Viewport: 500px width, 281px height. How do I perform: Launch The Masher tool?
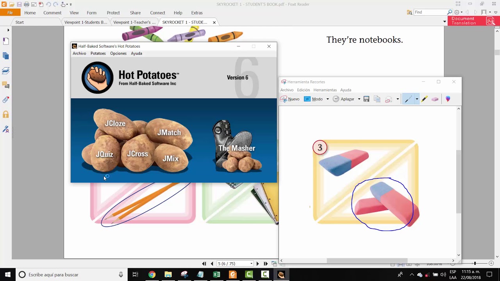(x=237, y=148)
